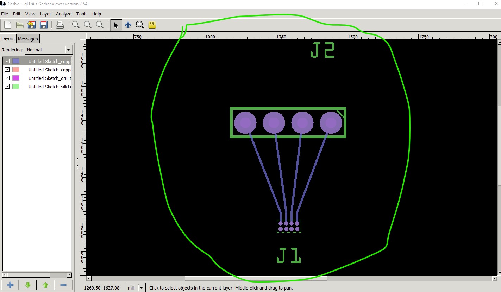The image size is (501, 292).
Task: Uncheck the Untitled Sketch_drill layer checkbox
Action: tap(7, 78)
